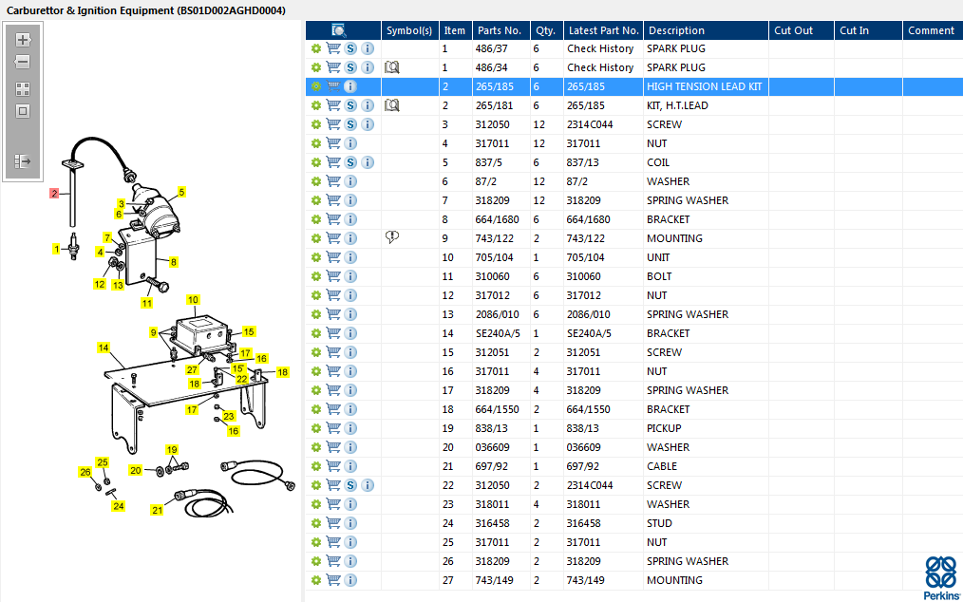Image resolution: width=963 pixels, height=602 pixels.
Task: Click green gear icon for part 486/34
Action: pyautogui.click(x=316, y=67)
